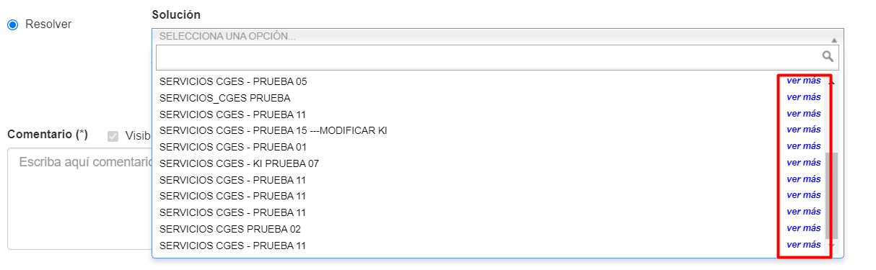Select the Resolver radio button
Image resolution: width=876 pixels, height=270 pixels.
12,24
